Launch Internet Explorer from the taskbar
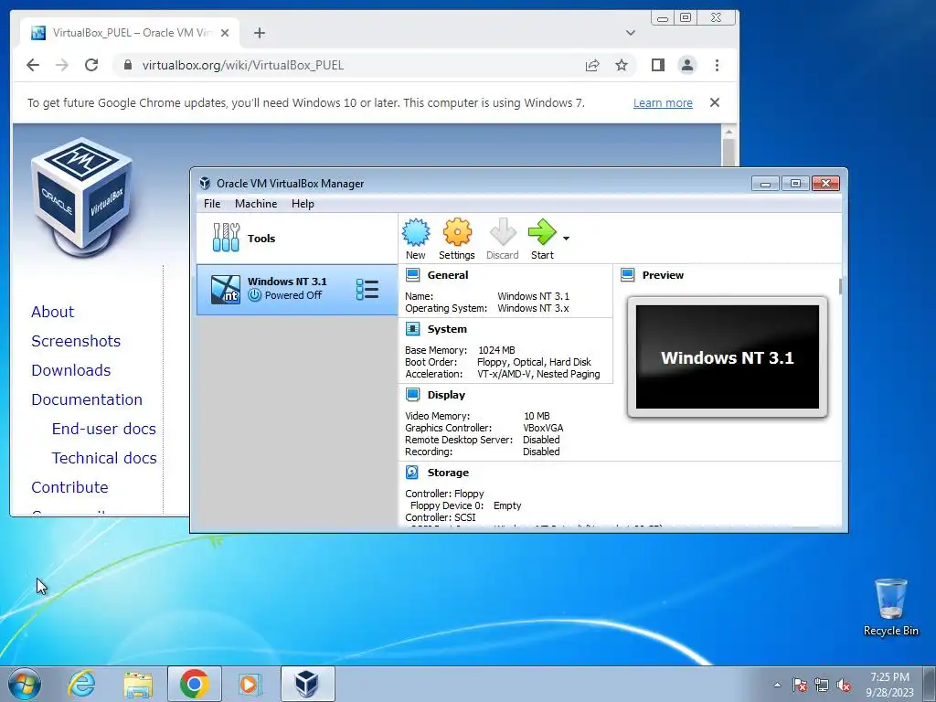Viewport: 936px width, 702px height. click(x=81, y=684)
